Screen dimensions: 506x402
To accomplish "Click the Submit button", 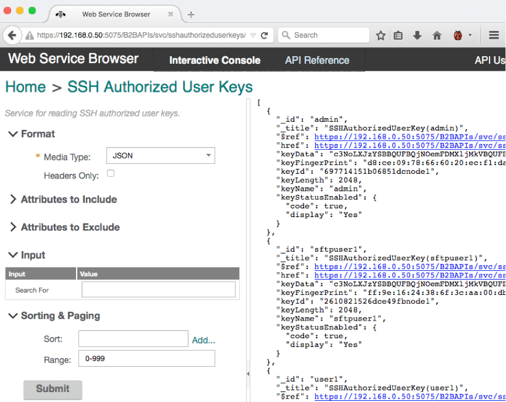I will click(53, 389).
